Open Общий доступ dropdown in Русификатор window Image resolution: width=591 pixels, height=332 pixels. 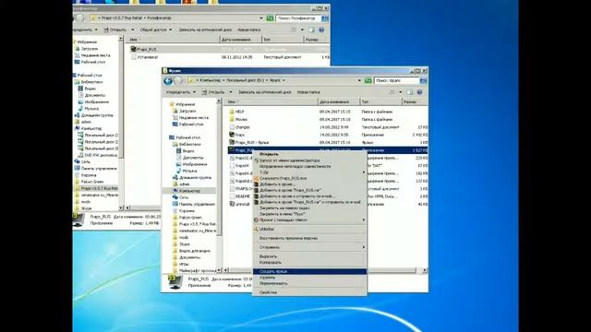point(156,30)
